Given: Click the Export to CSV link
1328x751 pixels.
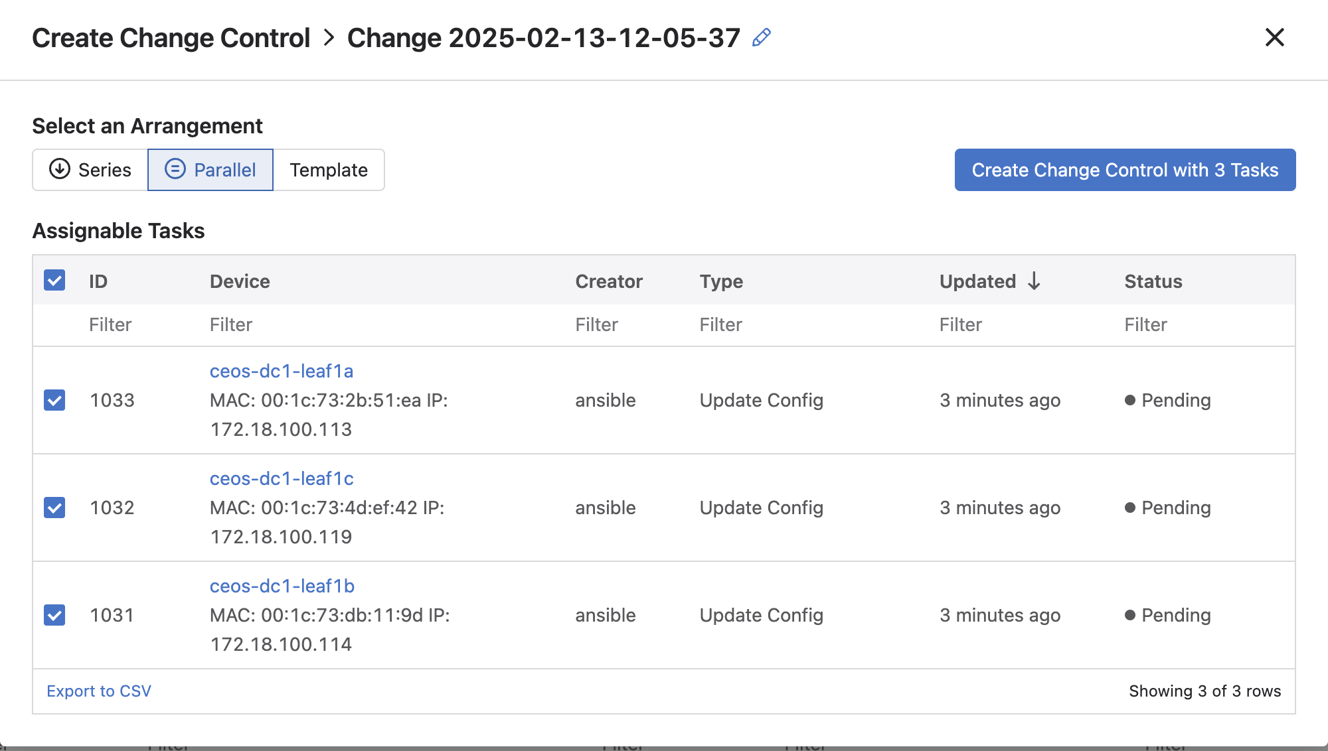Looking at the screenshot, I should 100,690.
